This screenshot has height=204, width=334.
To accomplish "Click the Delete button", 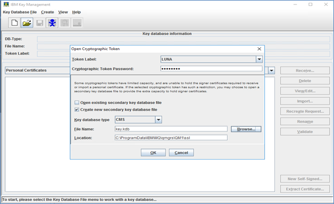I will pos(305,81).
